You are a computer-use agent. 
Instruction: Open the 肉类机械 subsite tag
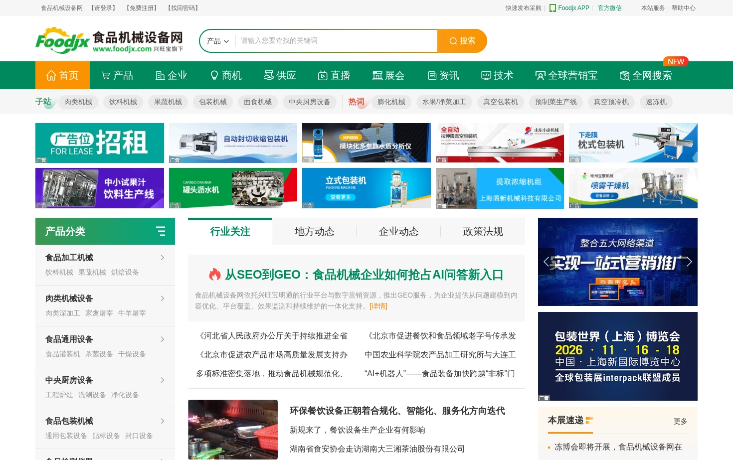[78, 102]
